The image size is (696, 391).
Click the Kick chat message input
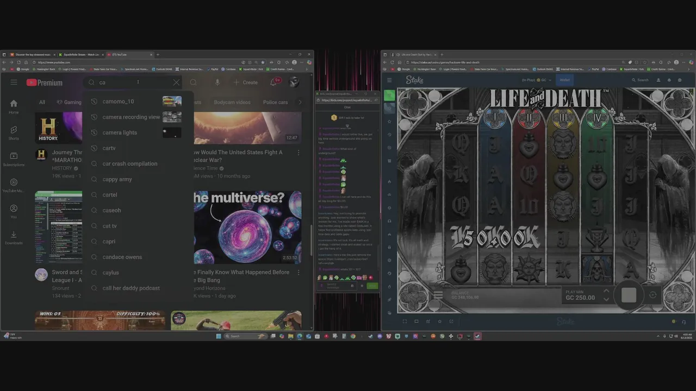(337, 286)
